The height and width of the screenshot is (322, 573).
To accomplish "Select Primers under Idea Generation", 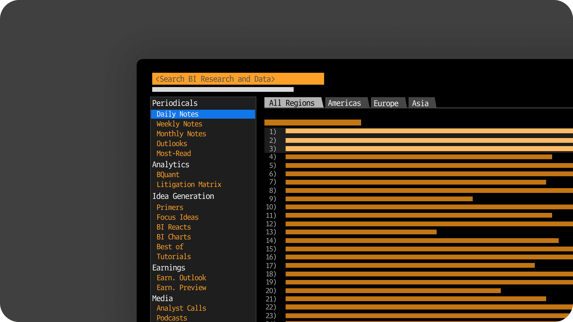I will 170,207.
